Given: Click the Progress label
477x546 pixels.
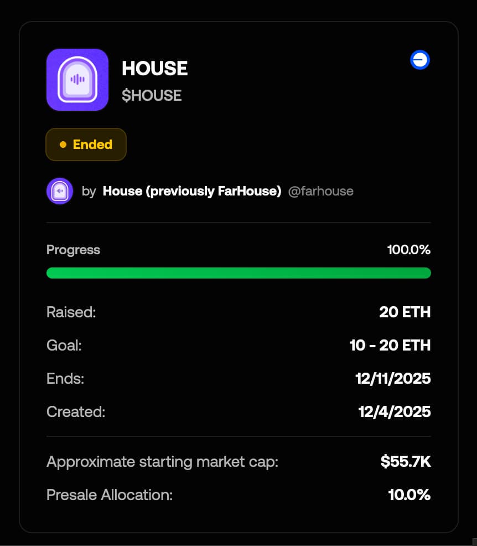Looking at the screenshot, I should click(73, 250).
